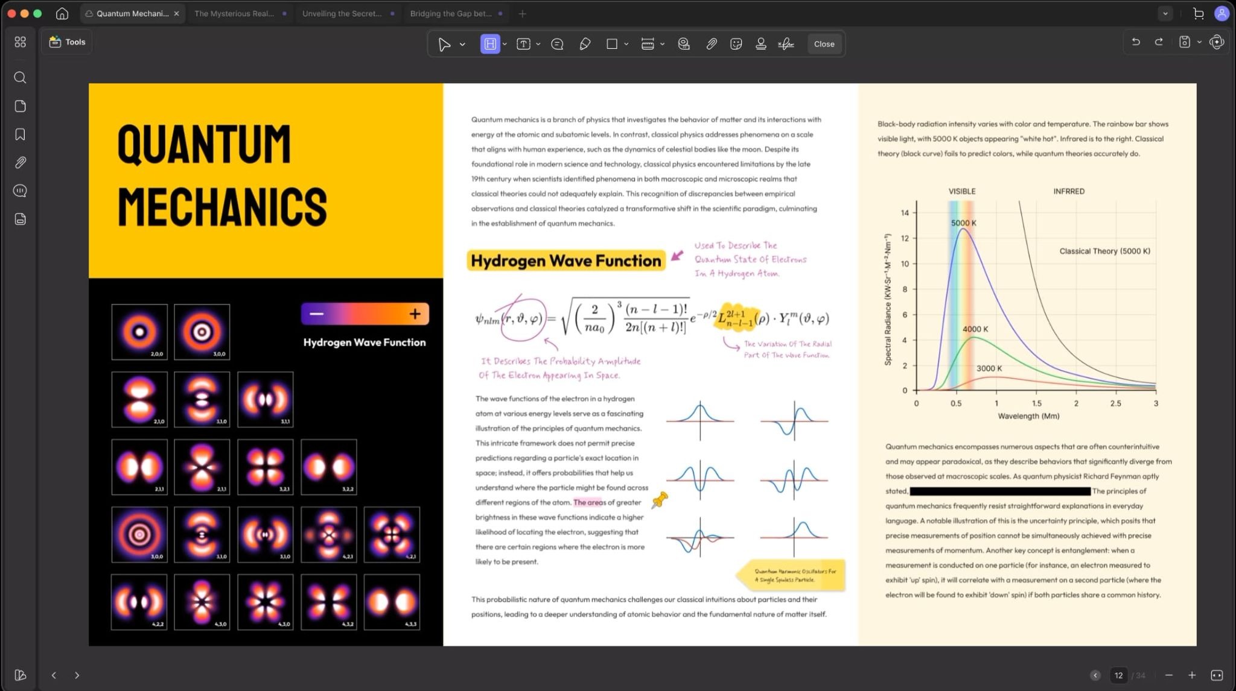
Task: Open the tab list dropdown chevron
Action: (1165, 13)
